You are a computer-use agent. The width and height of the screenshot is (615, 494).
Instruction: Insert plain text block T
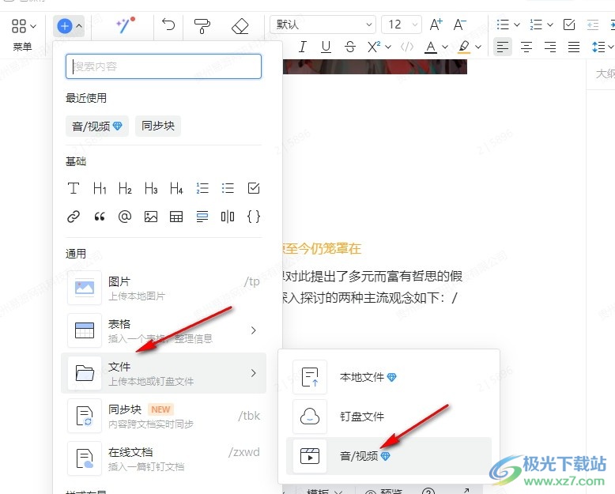pos(74,188)
